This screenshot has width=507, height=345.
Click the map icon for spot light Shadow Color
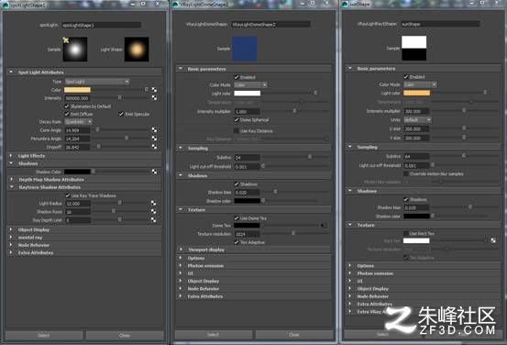155,172
